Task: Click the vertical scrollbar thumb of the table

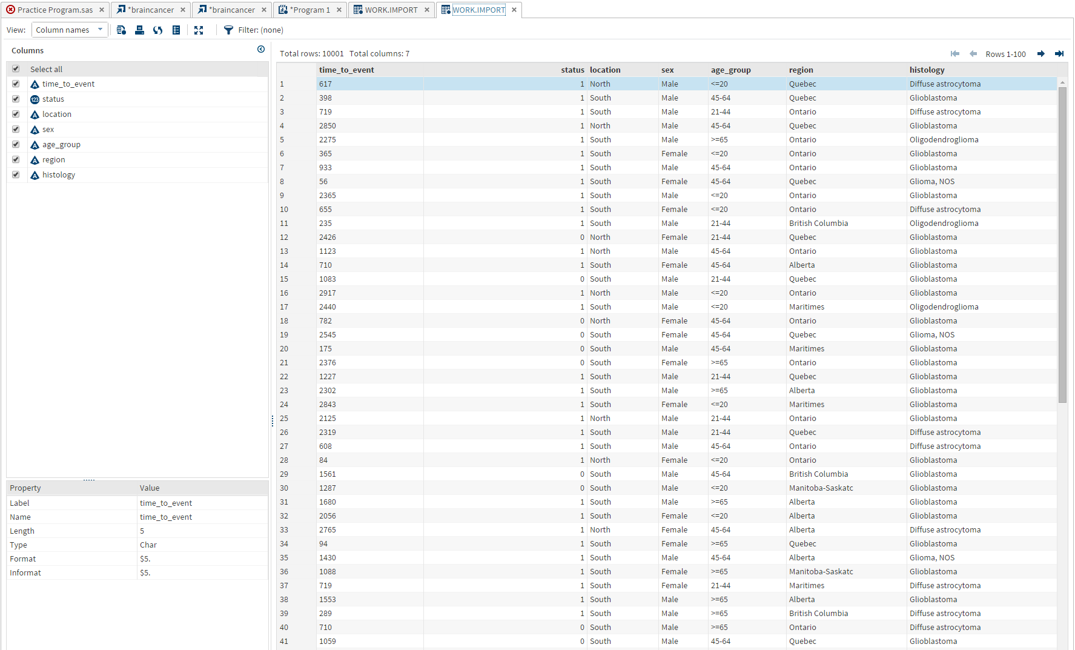Action: coord(1062,245)
